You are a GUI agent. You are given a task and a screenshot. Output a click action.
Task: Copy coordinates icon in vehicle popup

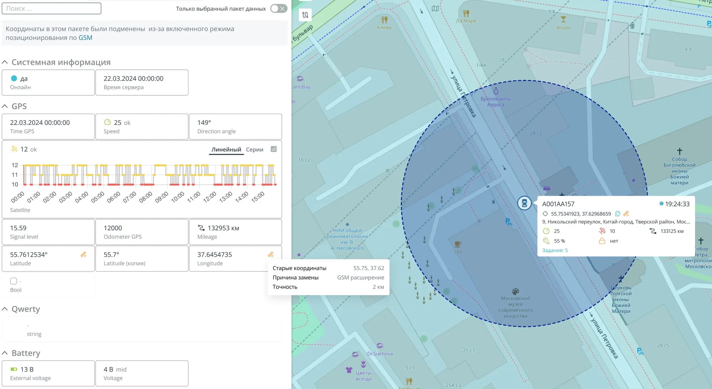pyautogui.click(x=618, y=214)
